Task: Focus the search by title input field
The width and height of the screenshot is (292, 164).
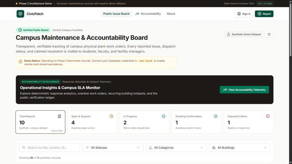Action: pyautogui.click(x=50, y=148)
